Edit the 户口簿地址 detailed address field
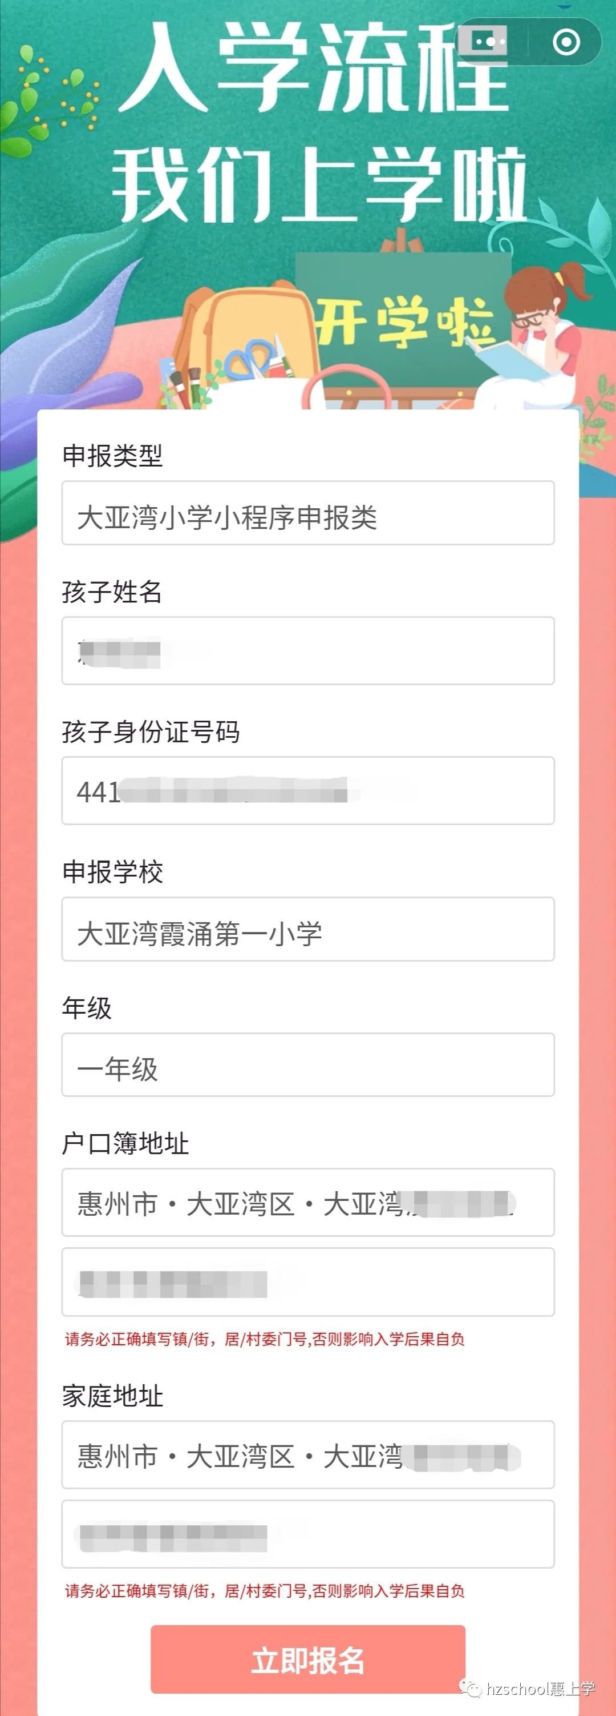 pos(308,1283)
